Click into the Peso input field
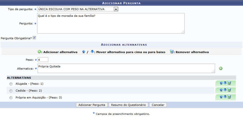 pyautogui.click(x=43, y=60)
